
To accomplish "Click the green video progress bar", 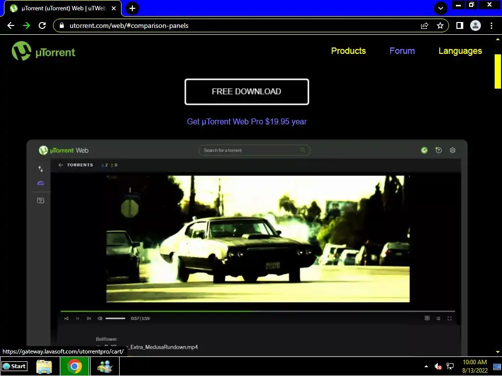I will tap(258, 311).
